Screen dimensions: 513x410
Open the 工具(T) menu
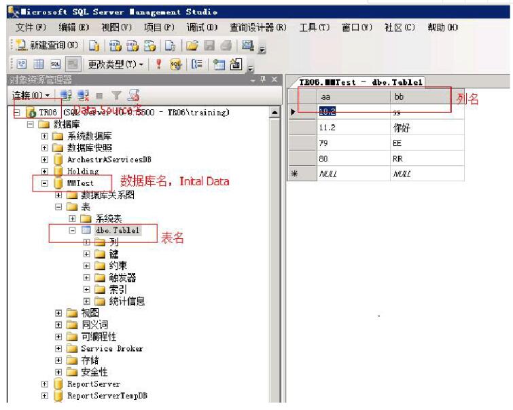click(x=315, y=27)
